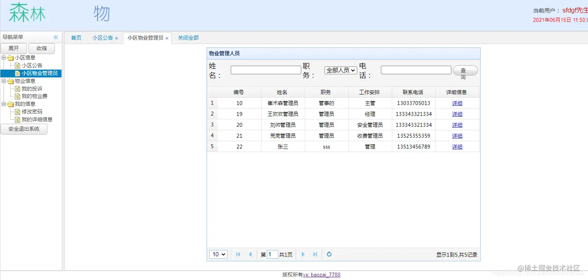Click the page number input box

pos(272,254)
